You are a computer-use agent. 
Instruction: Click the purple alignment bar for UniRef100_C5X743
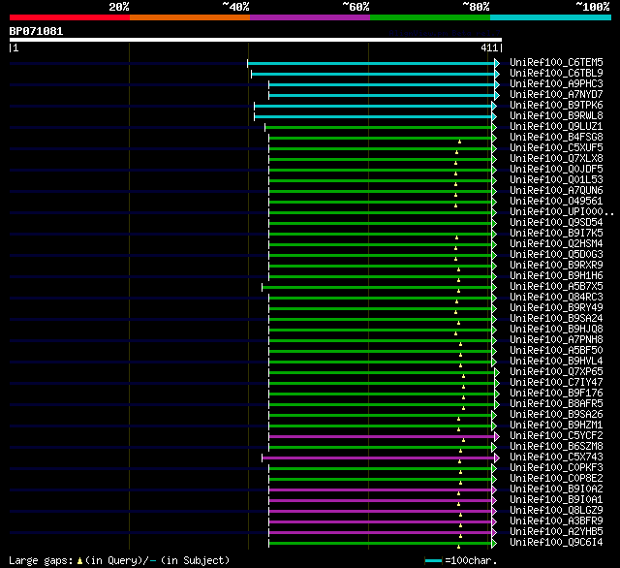point(378,458)
